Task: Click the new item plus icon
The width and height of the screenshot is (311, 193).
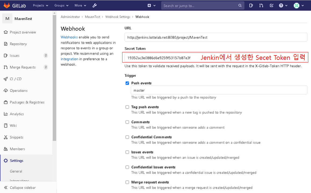Action: click(149, 6)
